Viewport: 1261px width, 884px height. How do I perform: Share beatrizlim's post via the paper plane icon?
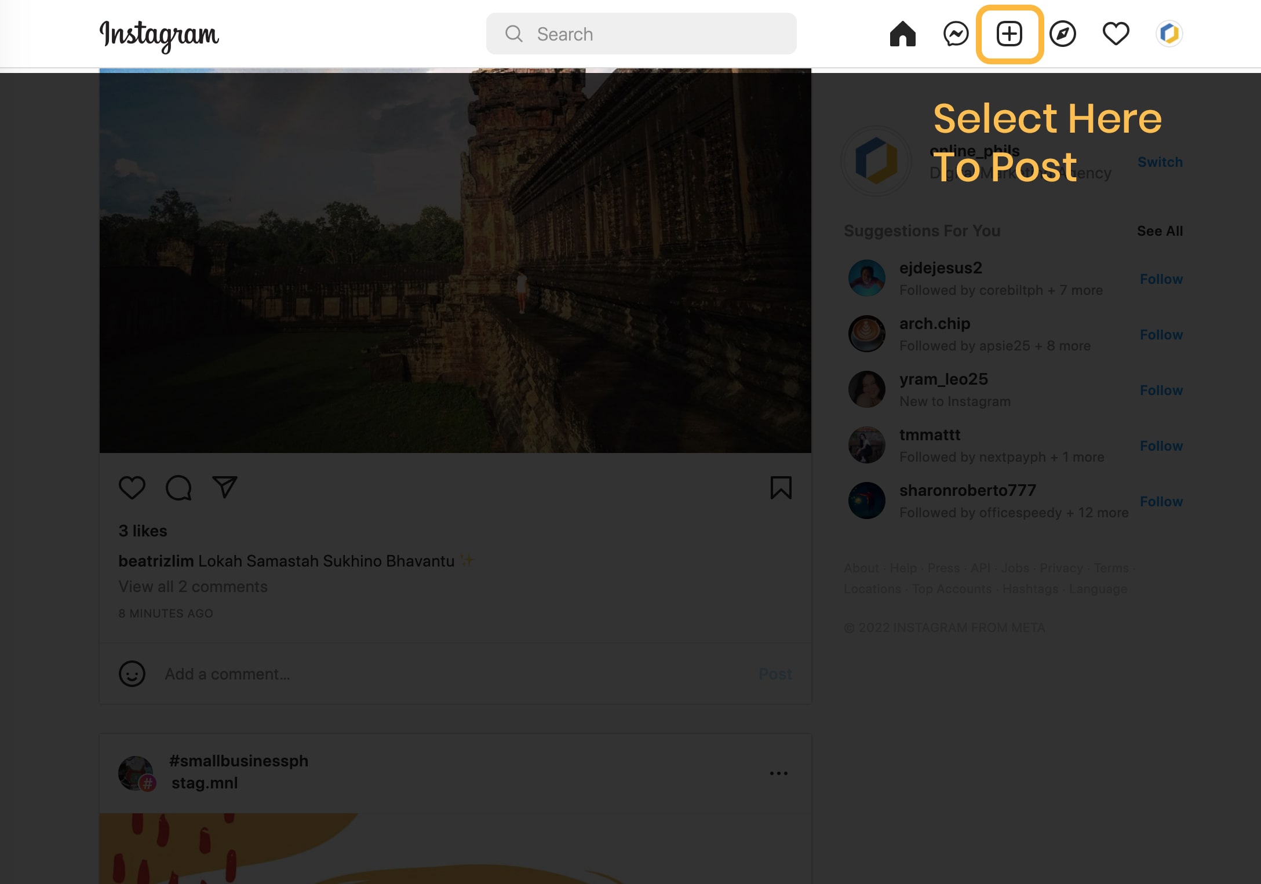tap(225, 487)
